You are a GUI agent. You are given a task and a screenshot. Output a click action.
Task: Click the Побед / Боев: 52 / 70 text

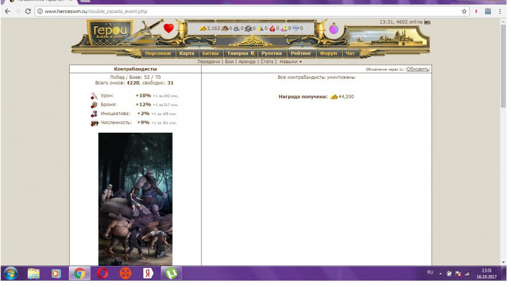[x=135, y=77]
